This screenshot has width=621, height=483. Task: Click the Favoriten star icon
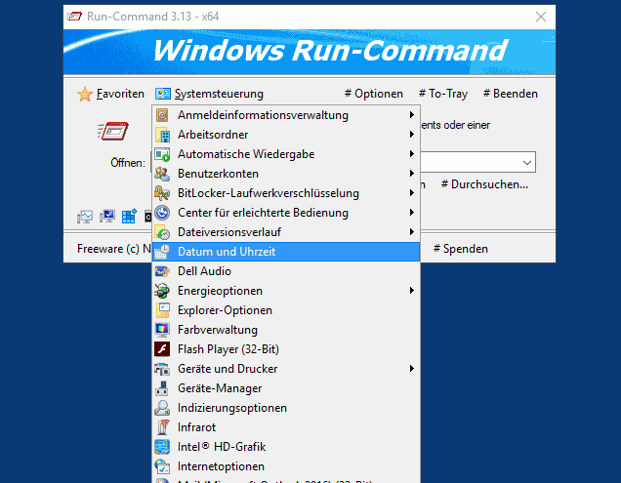(84, 95)
